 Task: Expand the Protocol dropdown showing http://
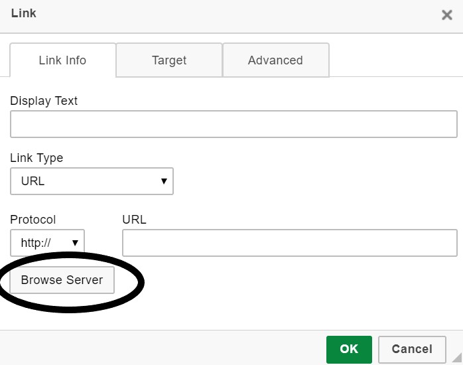[47, 243]
